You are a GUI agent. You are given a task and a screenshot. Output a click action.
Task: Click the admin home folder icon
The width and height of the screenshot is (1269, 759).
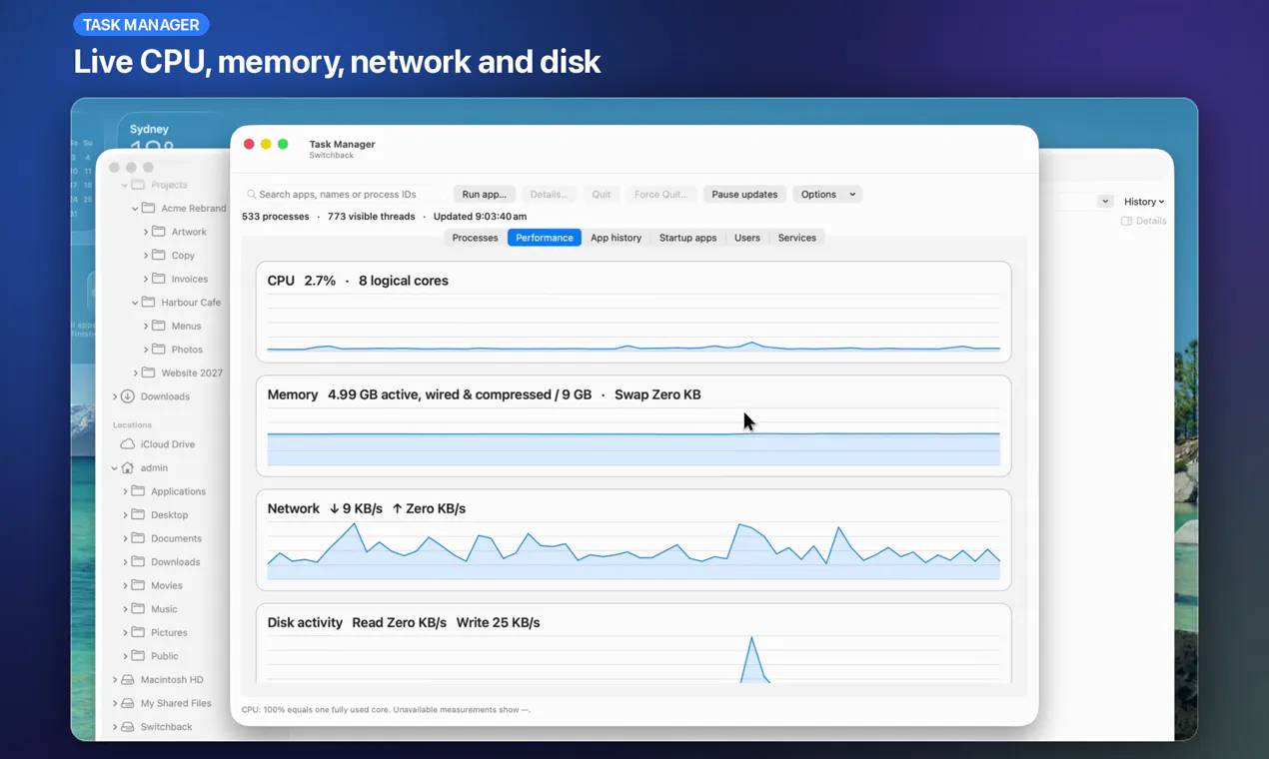[x=127, y=467]
